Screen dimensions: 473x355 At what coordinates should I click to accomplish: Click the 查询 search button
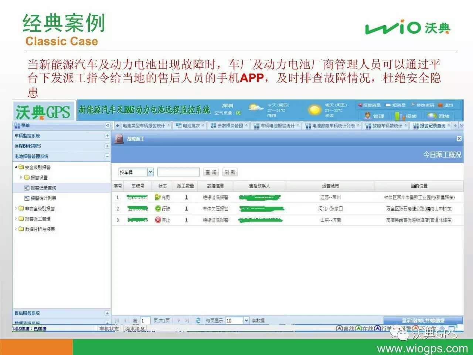[x=211, y=172]
